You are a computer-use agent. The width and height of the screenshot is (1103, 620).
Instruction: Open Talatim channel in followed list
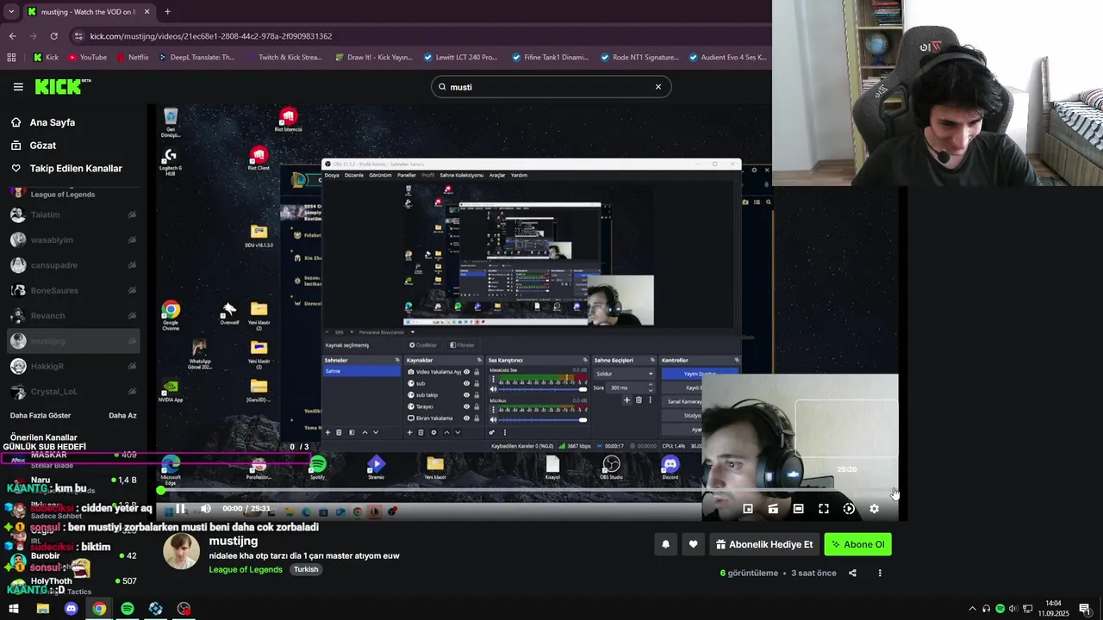click(73, 214)
